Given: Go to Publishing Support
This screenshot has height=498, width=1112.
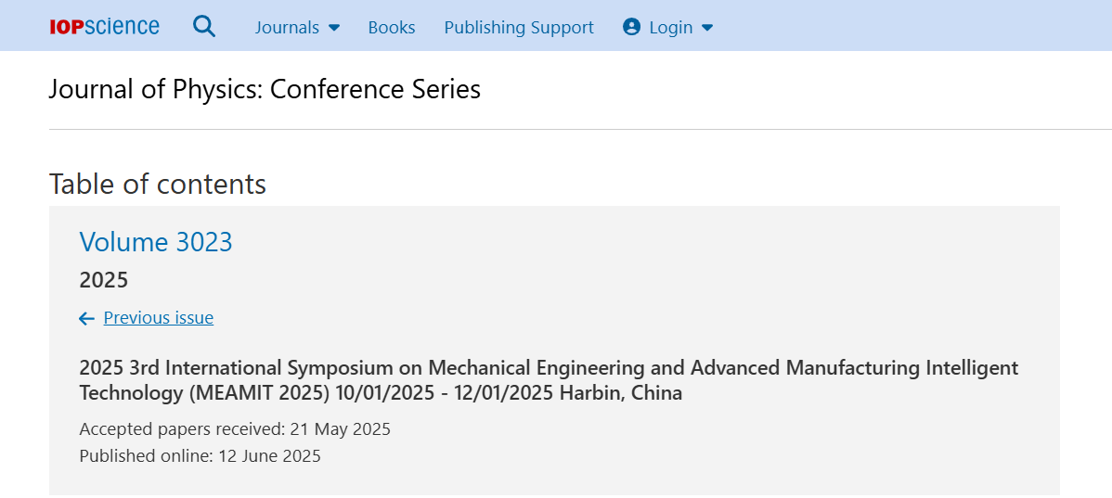Looking at the screenshot, I should tap(519, 28).
